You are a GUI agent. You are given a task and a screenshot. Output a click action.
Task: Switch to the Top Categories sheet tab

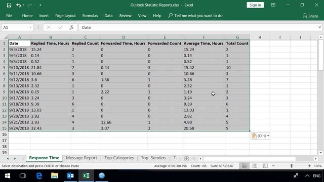coord(119,158)
